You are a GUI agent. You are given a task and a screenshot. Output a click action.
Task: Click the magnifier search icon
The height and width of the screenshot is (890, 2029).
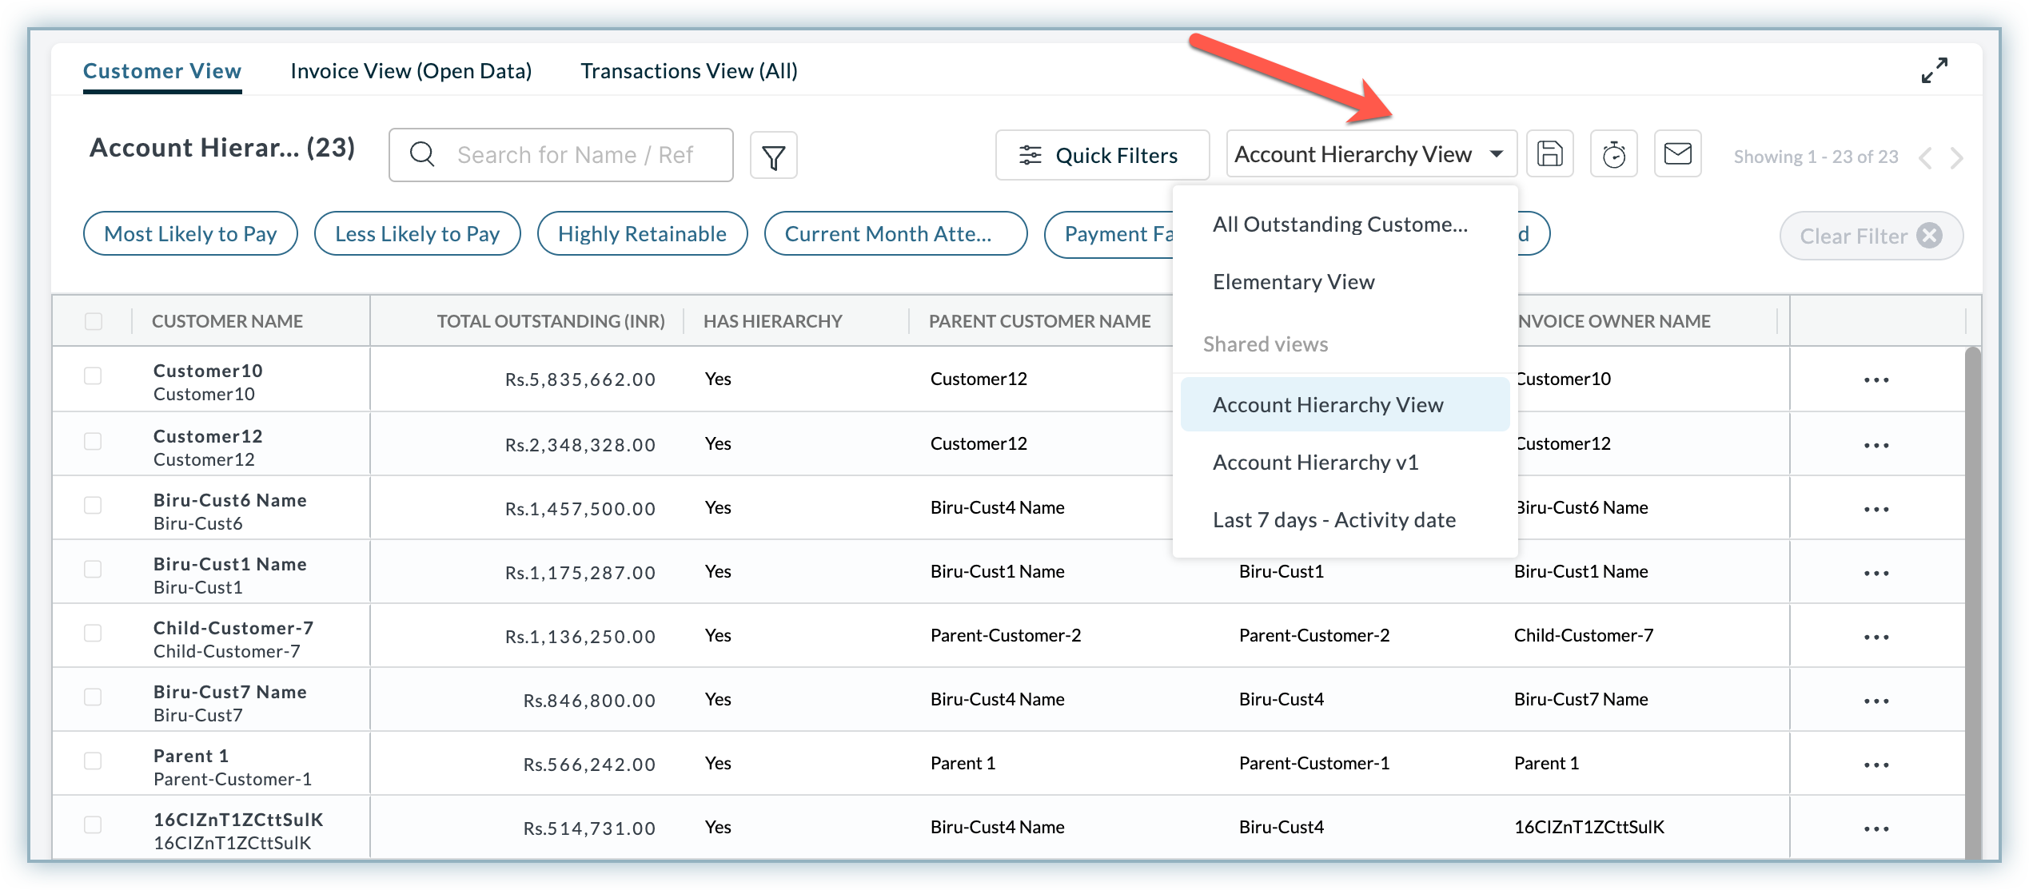[x=422, y=154]
